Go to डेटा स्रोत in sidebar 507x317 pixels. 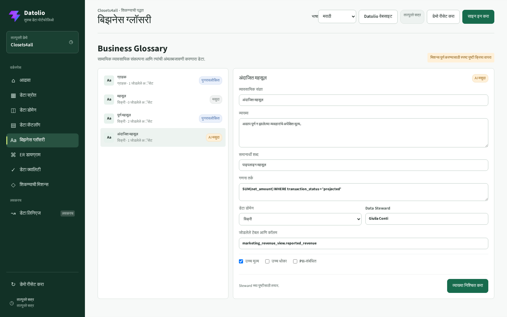(x=42, y=95)
